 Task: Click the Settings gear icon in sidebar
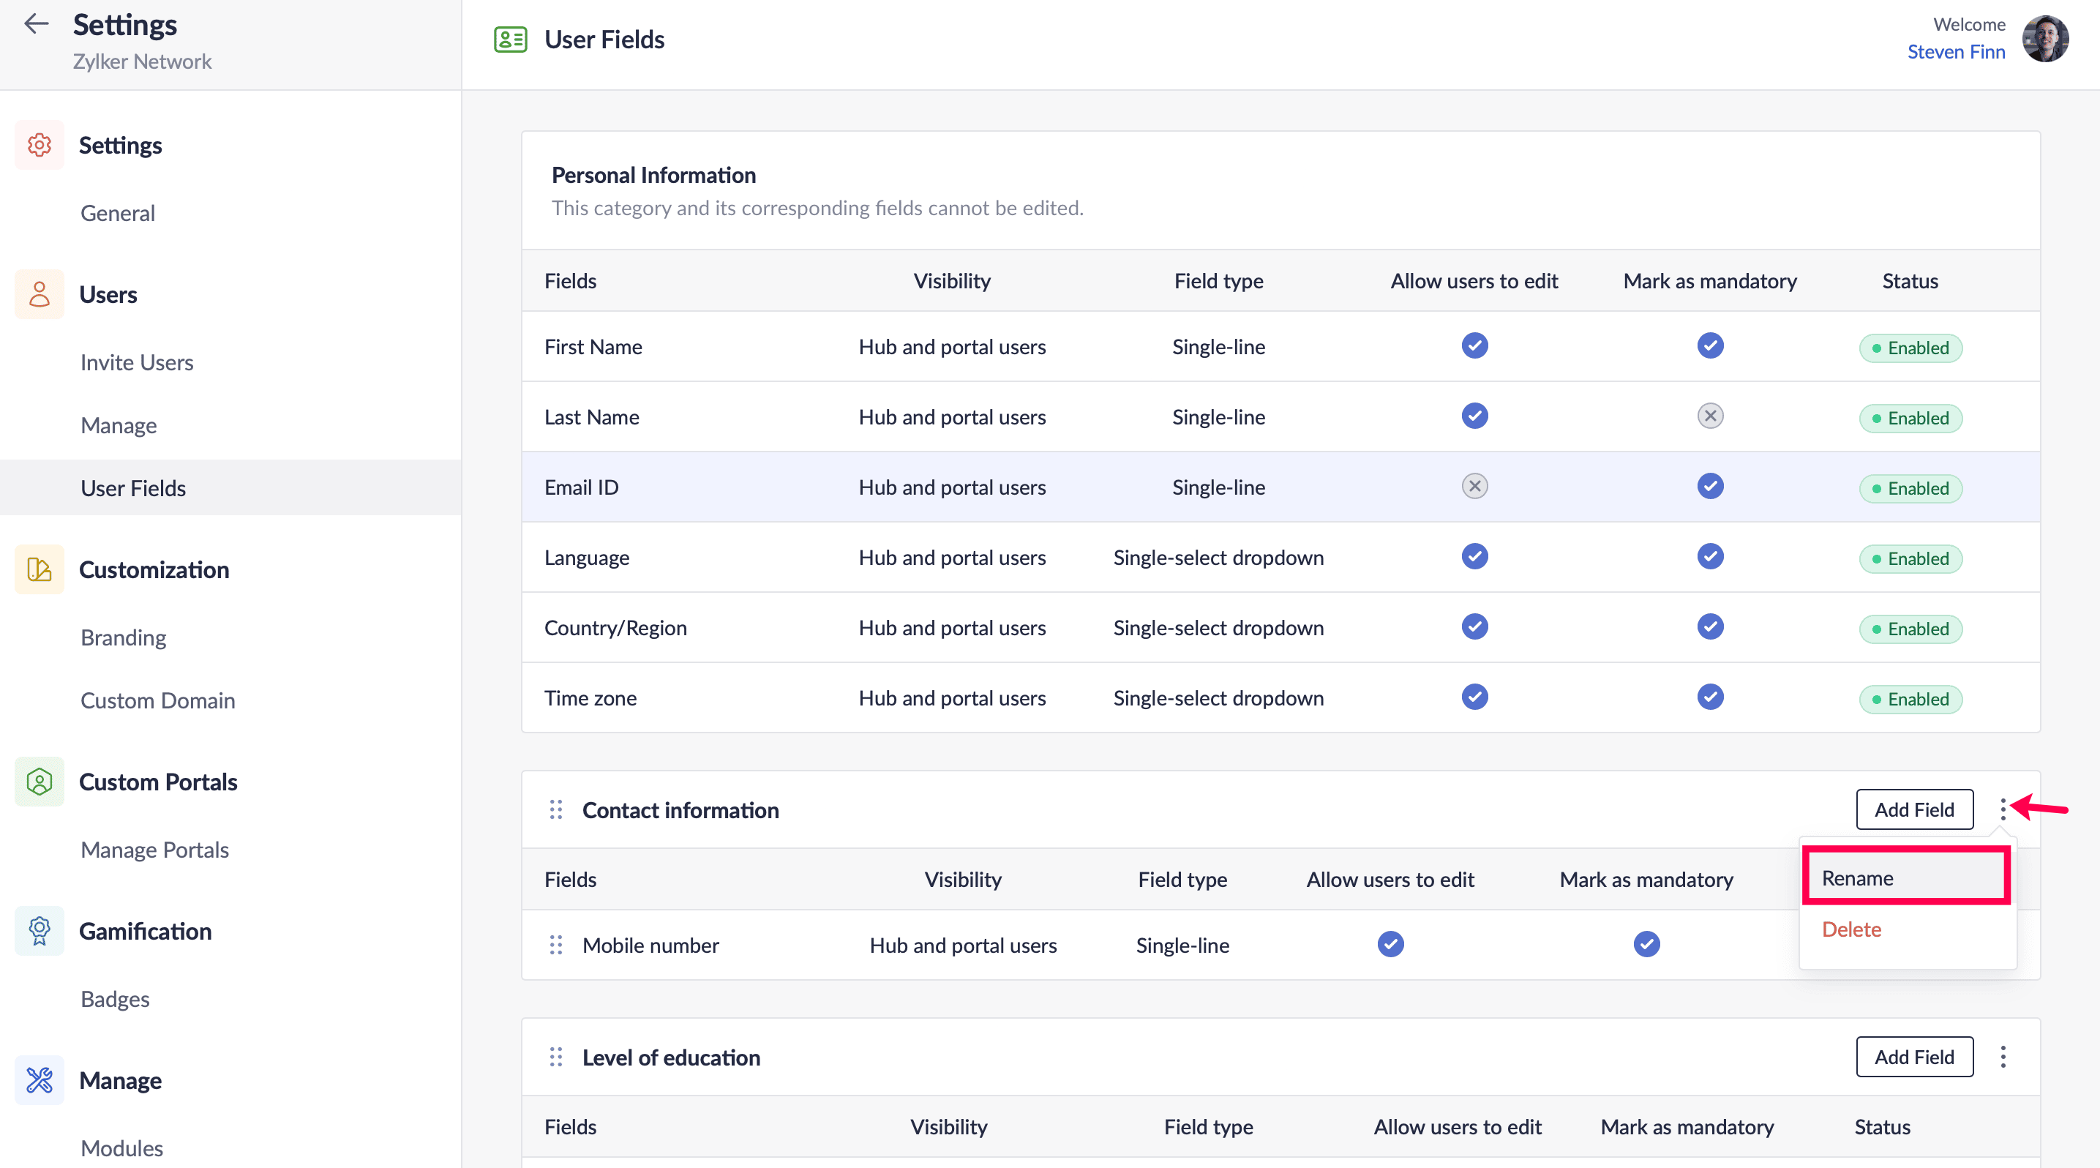point(39,145)
